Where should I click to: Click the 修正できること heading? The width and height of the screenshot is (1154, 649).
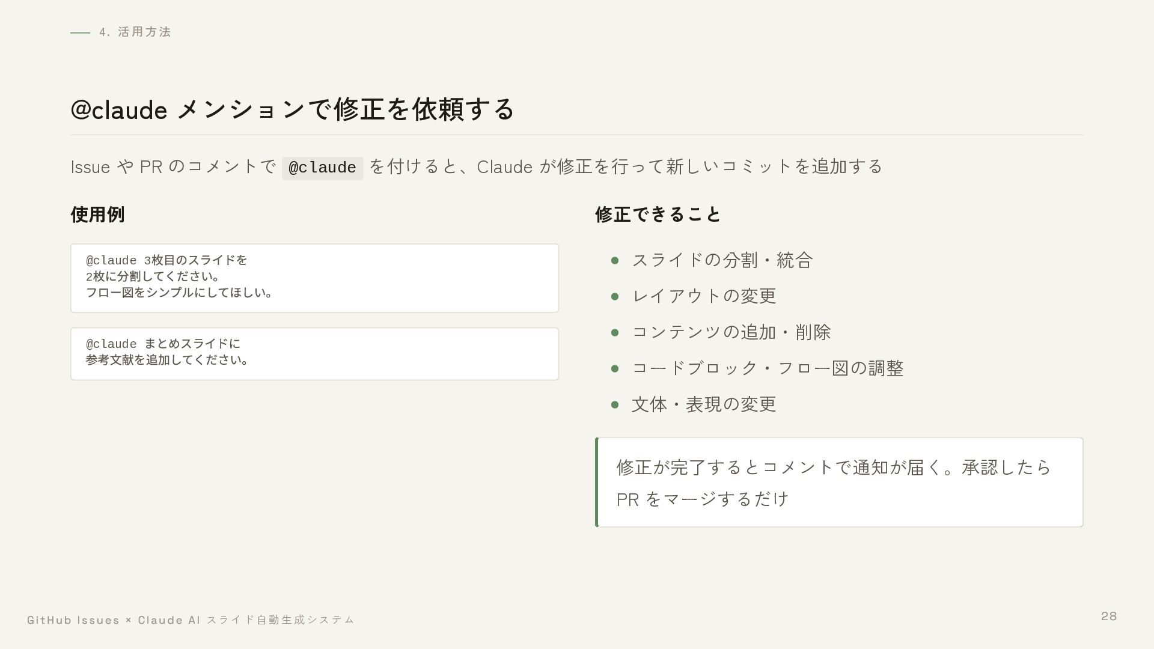(x=658, y=215)
